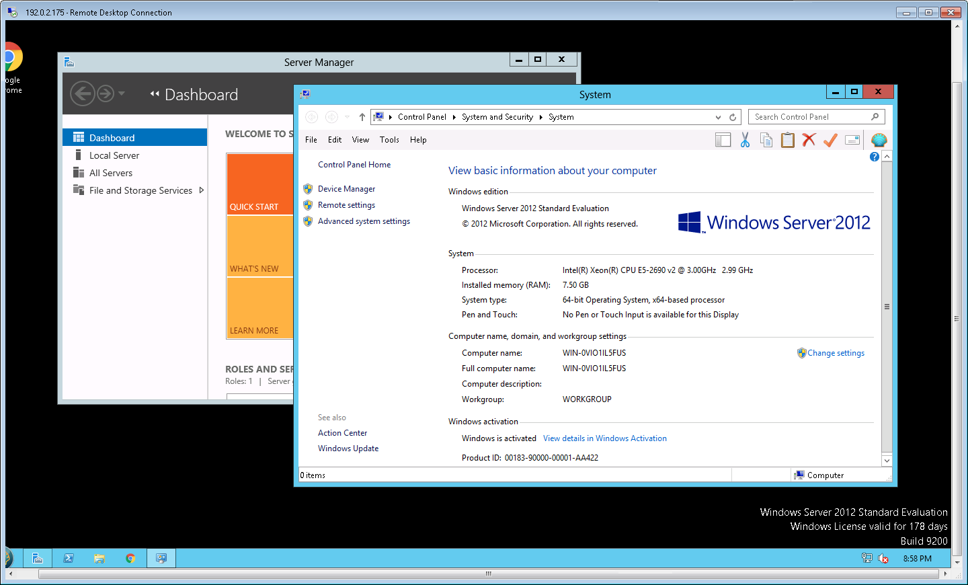Expand the arrow after Control Panel breadcrumb
This screenshot has width=968, height=585.
(x=454, y=117)
